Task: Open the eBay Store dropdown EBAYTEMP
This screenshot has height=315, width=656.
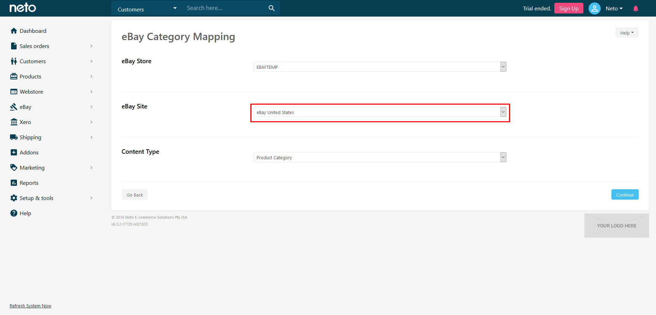Action: [x=380, y=67]
